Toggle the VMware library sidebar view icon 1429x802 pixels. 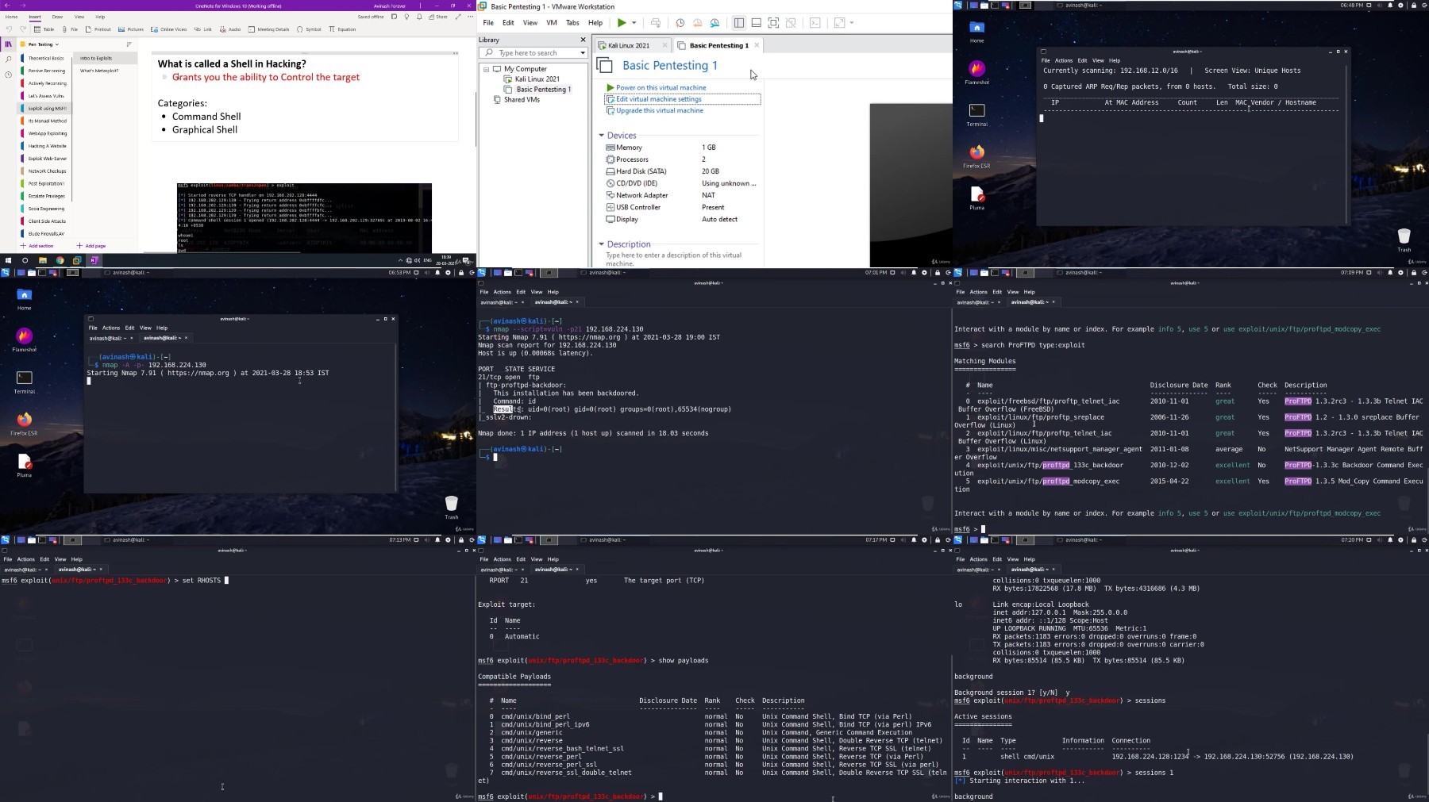coord(739,23)
